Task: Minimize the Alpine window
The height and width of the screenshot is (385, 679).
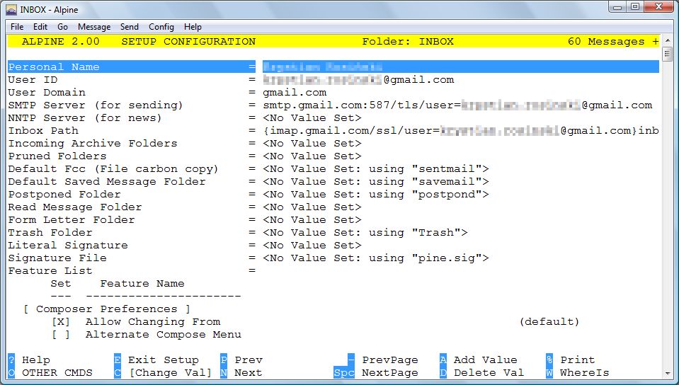Action: [x=617, y=7]
